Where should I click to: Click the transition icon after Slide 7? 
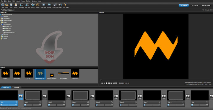(164, 96)
